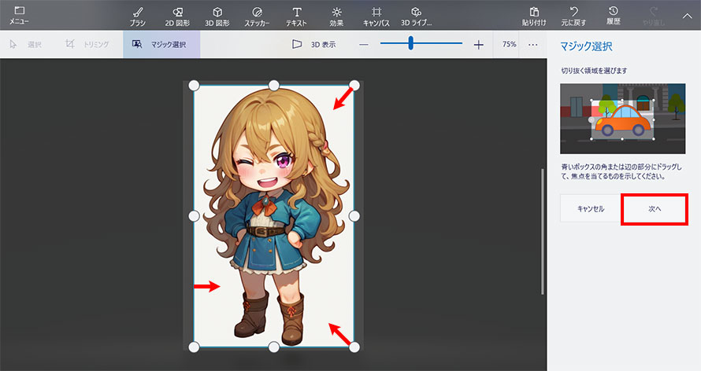Open the キャンバス canvas settings
Image resolution: width=701 pixels, height=371 pixels.
tap(376, 16)
